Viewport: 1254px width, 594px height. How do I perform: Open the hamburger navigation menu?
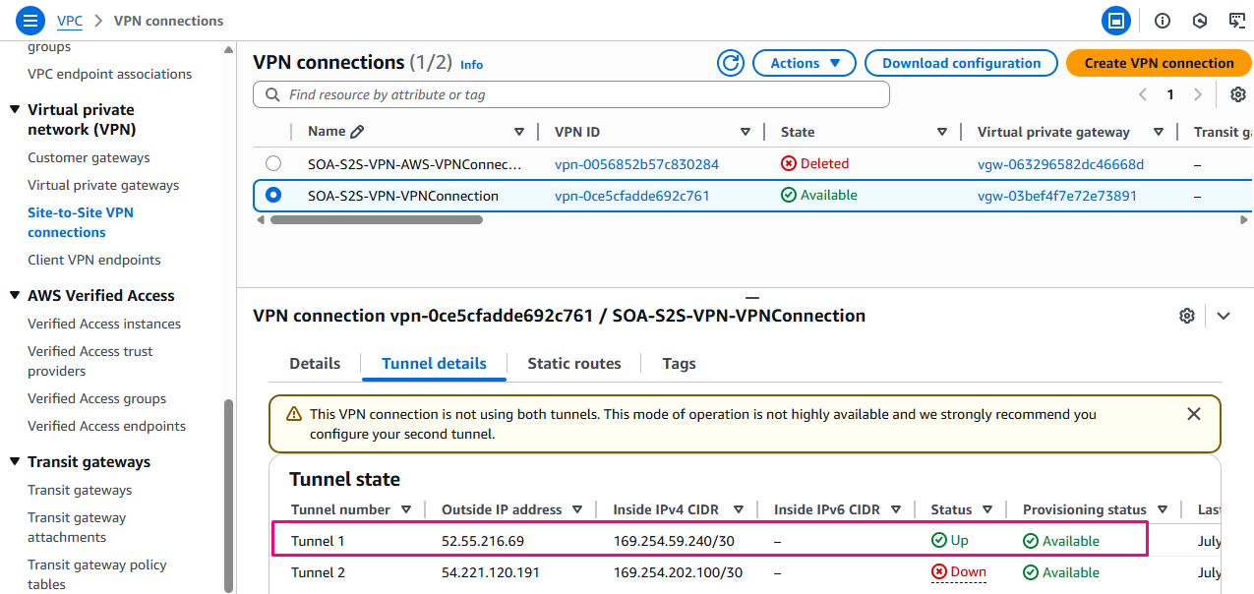tap(30, 20)
